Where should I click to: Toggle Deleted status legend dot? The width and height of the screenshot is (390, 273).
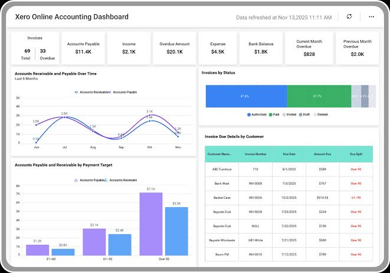coord(315,115)
